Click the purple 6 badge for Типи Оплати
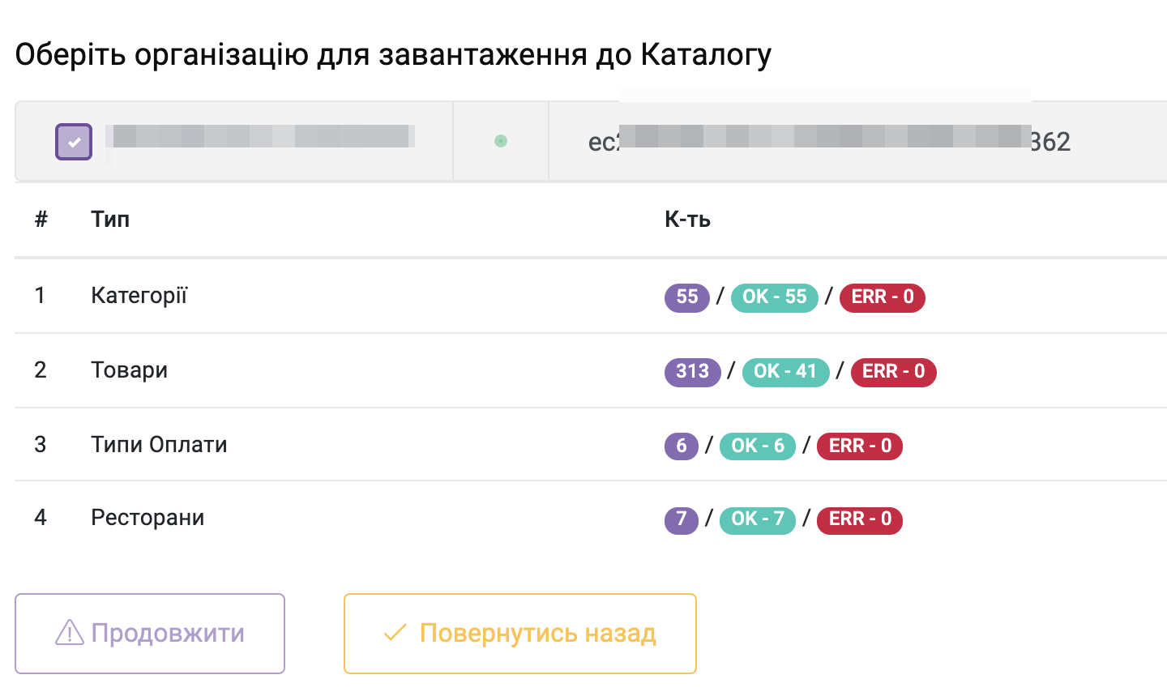The height and width of the screenshot is (692, 1167). (x=681, y=446)
